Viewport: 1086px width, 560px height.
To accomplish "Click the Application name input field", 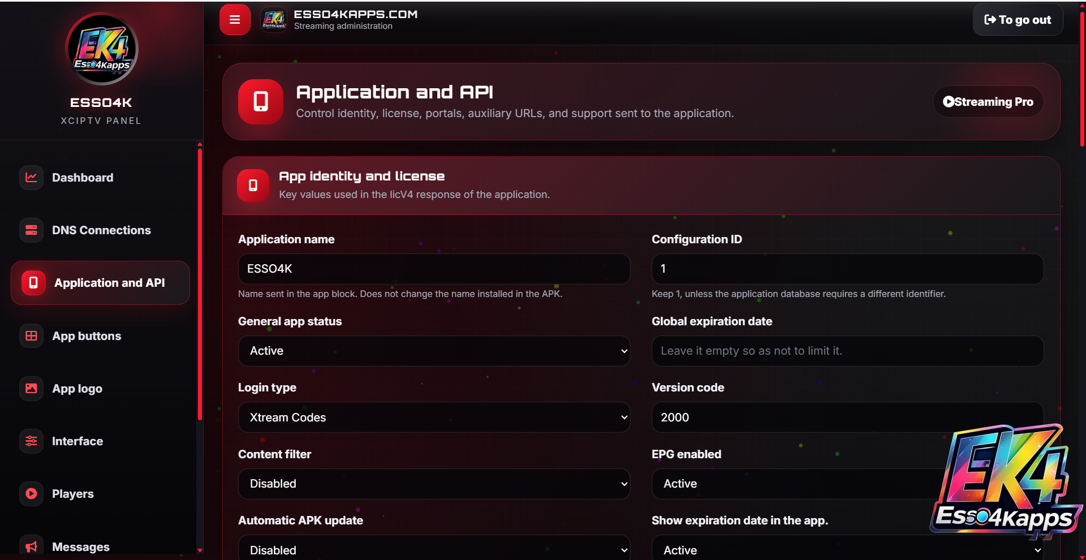I will pos(434,269).
